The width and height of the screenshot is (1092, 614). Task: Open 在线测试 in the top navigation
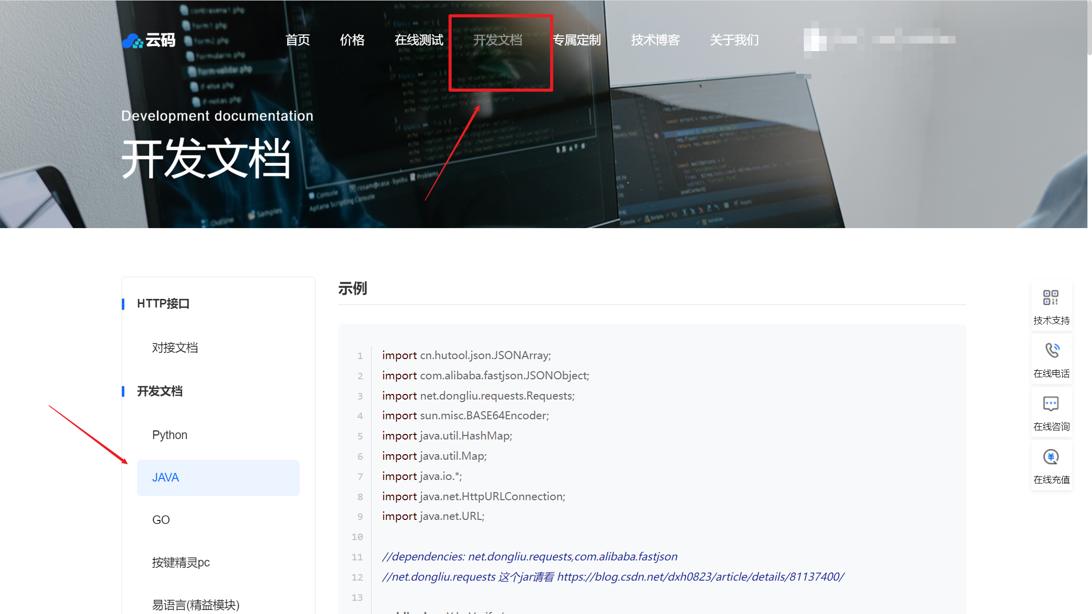[x=419, y=40]
